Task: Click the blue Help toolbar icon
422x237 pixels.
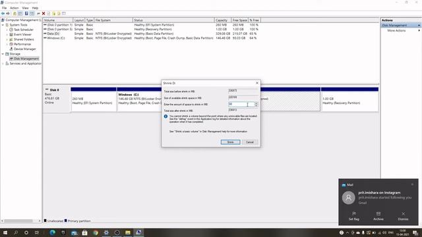Action: [26, 13]
